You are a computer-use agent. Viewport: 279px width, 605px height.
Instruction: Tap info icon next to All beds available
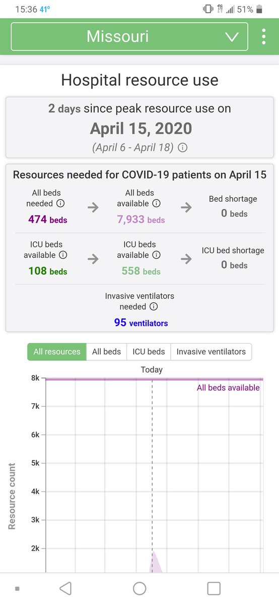point(157,204)
